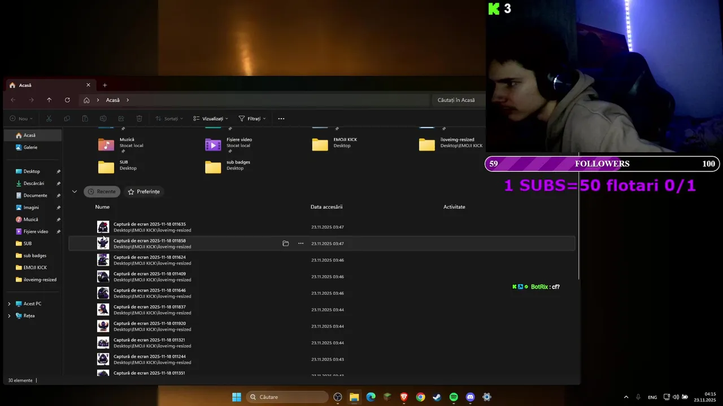The height and width of the screenshot is (406, 723).
Task: Collapse the Recente section chevron
Action: tap(74, 192)
